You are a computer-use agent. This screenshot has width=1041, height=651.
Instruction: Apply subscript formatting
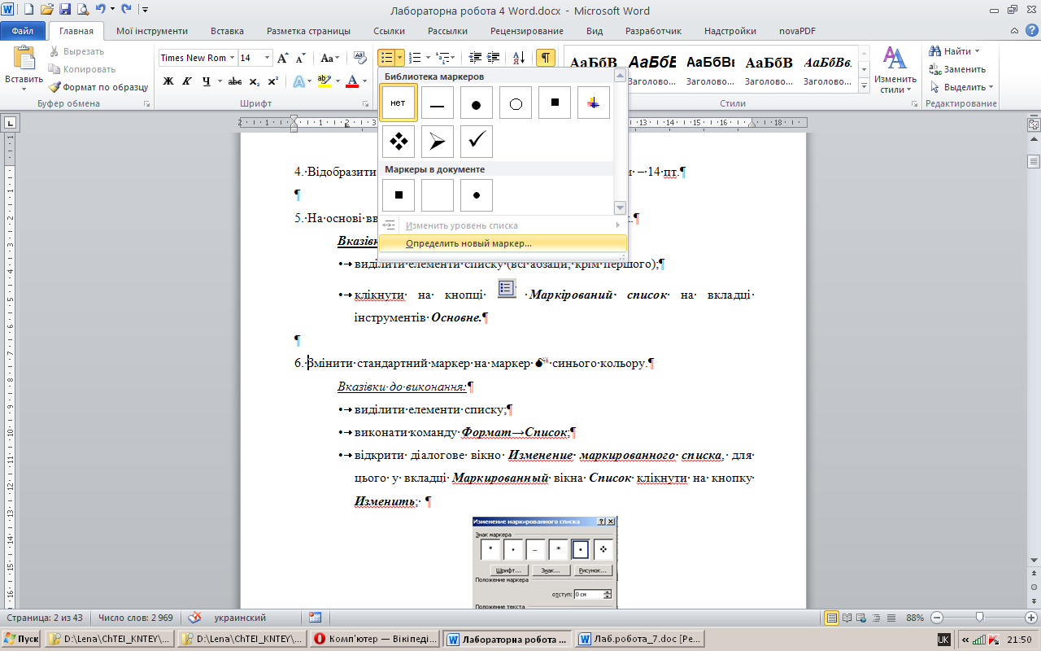coord(254,81)
